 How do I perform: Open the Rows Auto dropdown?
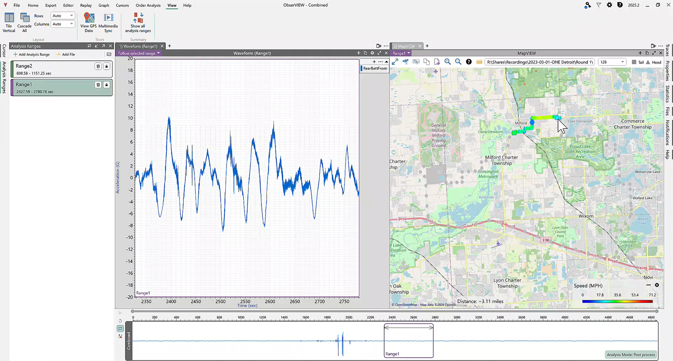[x=63, y=16]
